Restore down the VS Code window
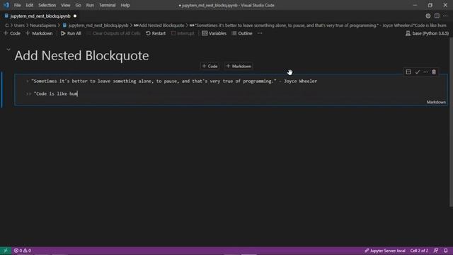Screen dimensions: 453x255 tap(430, 5)
